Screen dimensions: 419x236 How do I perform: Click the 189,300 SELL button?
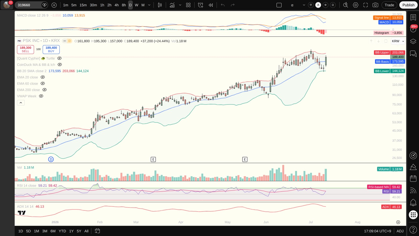point(25,49)
